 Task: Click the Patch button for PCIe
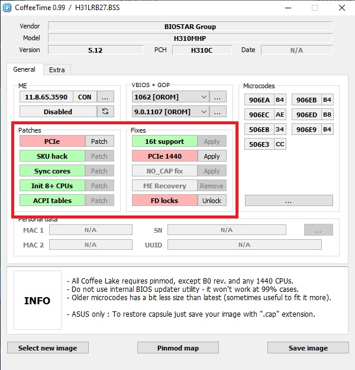click(99, 141)
